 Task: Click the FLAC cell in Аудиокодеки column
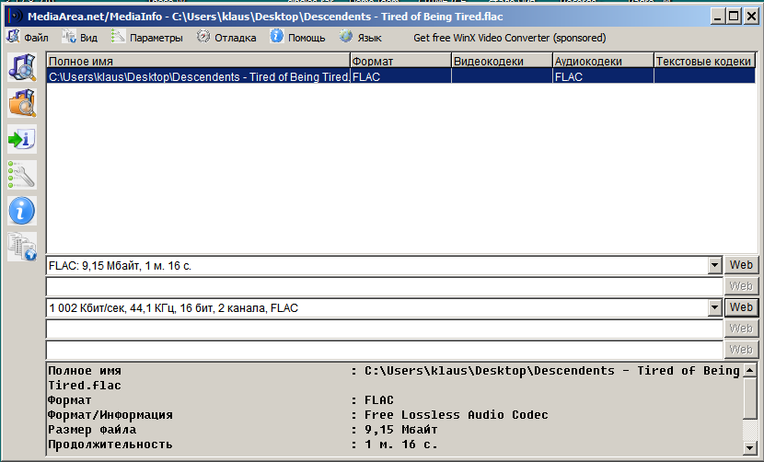pyautogui.click(x=603, y=76)
